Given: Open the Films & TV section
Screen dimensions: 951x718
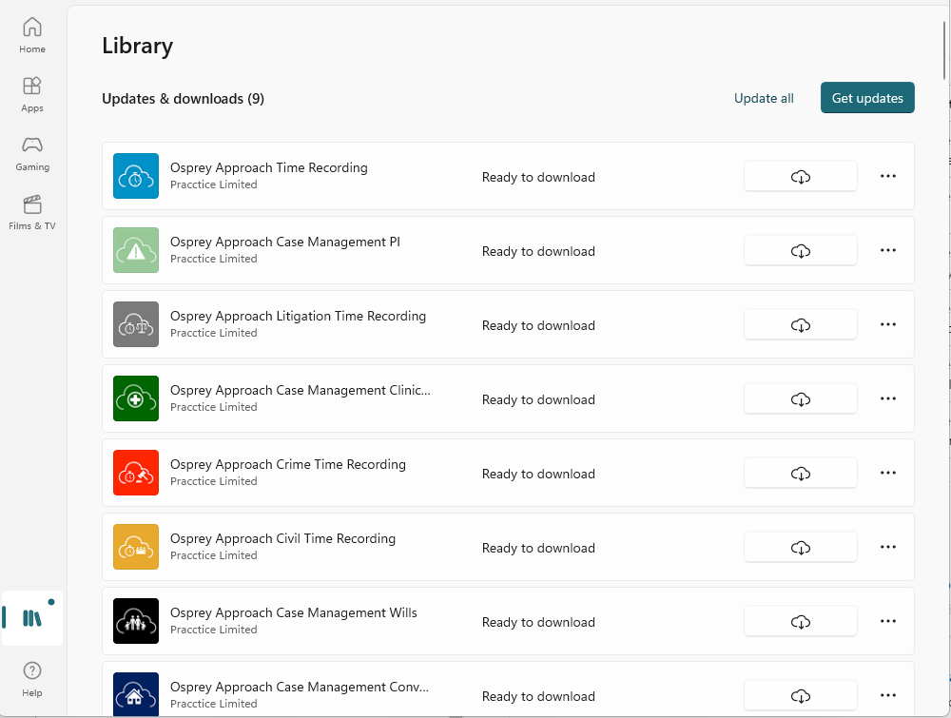Looking at the screenshot, I should click(32, 212).
